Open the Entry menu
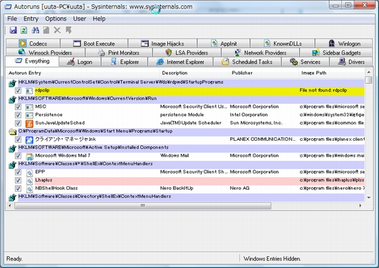Image resolution: width=379 pixels, height=268 pixels. pos(31,19)
